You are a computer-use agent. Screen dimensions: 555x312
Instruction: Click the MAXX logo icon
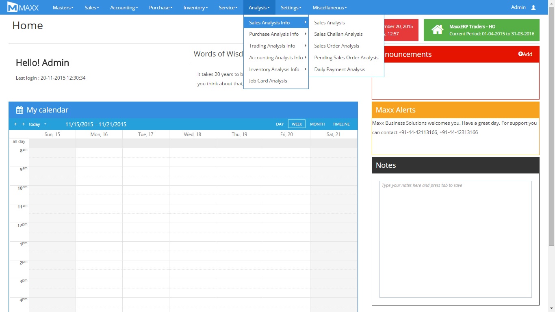point(13,7)
